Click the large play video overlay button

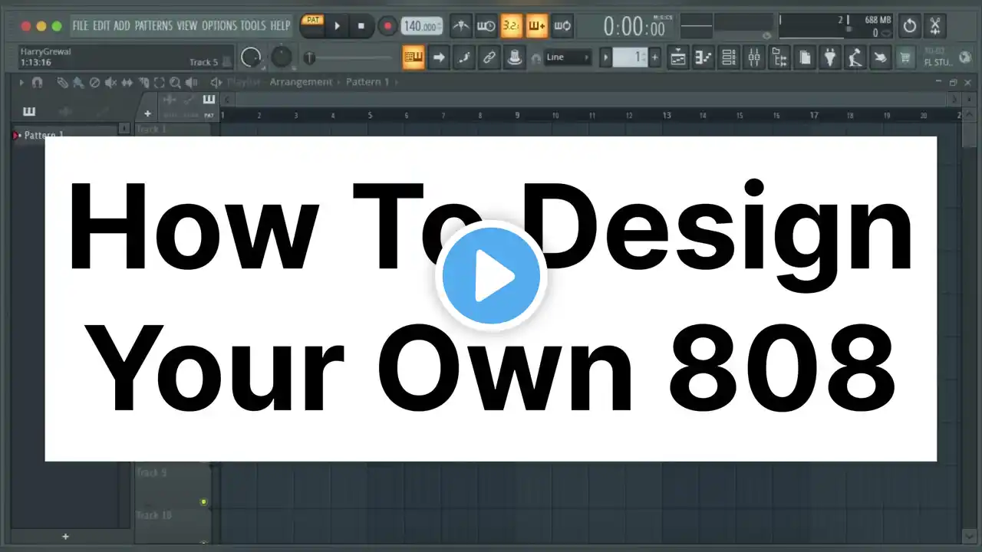pos(491,276)
